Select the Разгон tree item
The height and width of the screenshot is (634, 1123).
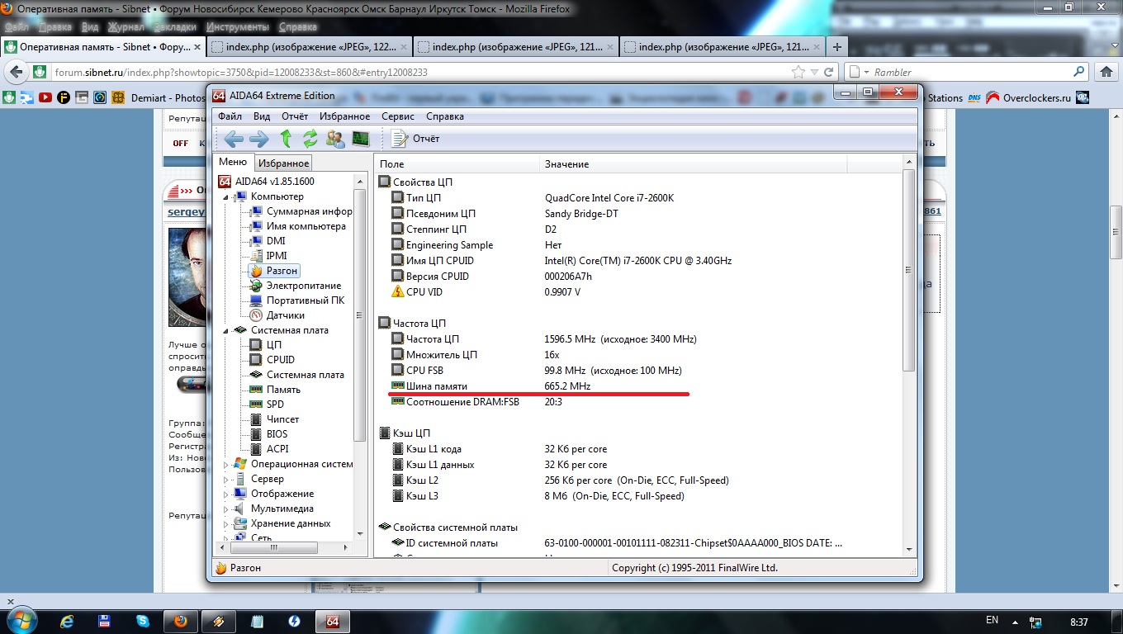[x=273, y=271]
